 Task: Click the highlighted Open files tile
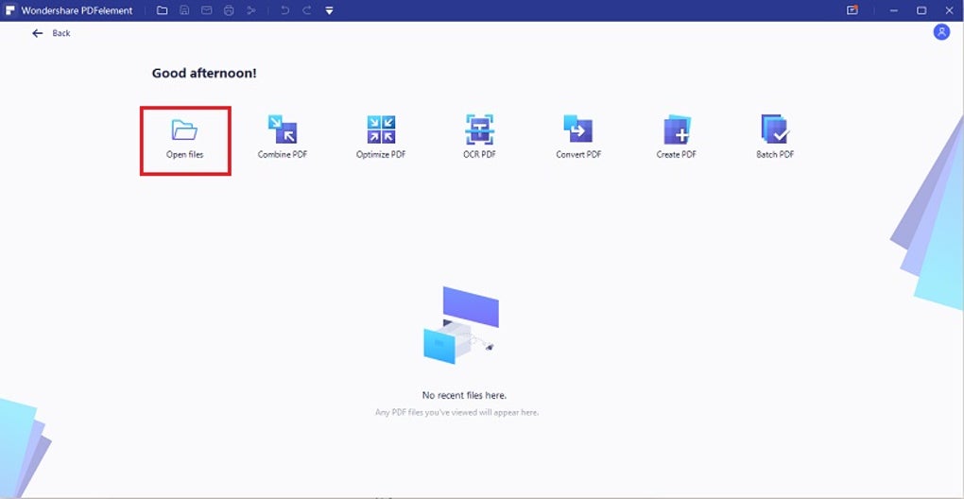coord(185,141)
